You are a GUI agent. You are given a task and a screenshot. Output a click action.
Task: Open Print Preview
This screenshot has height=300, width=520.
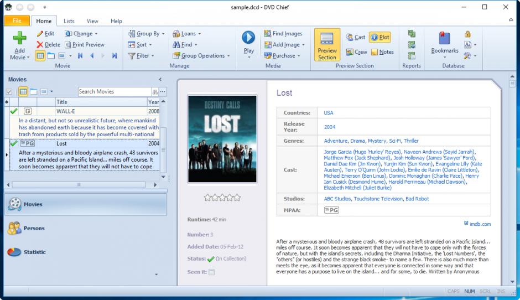(85, 44)
